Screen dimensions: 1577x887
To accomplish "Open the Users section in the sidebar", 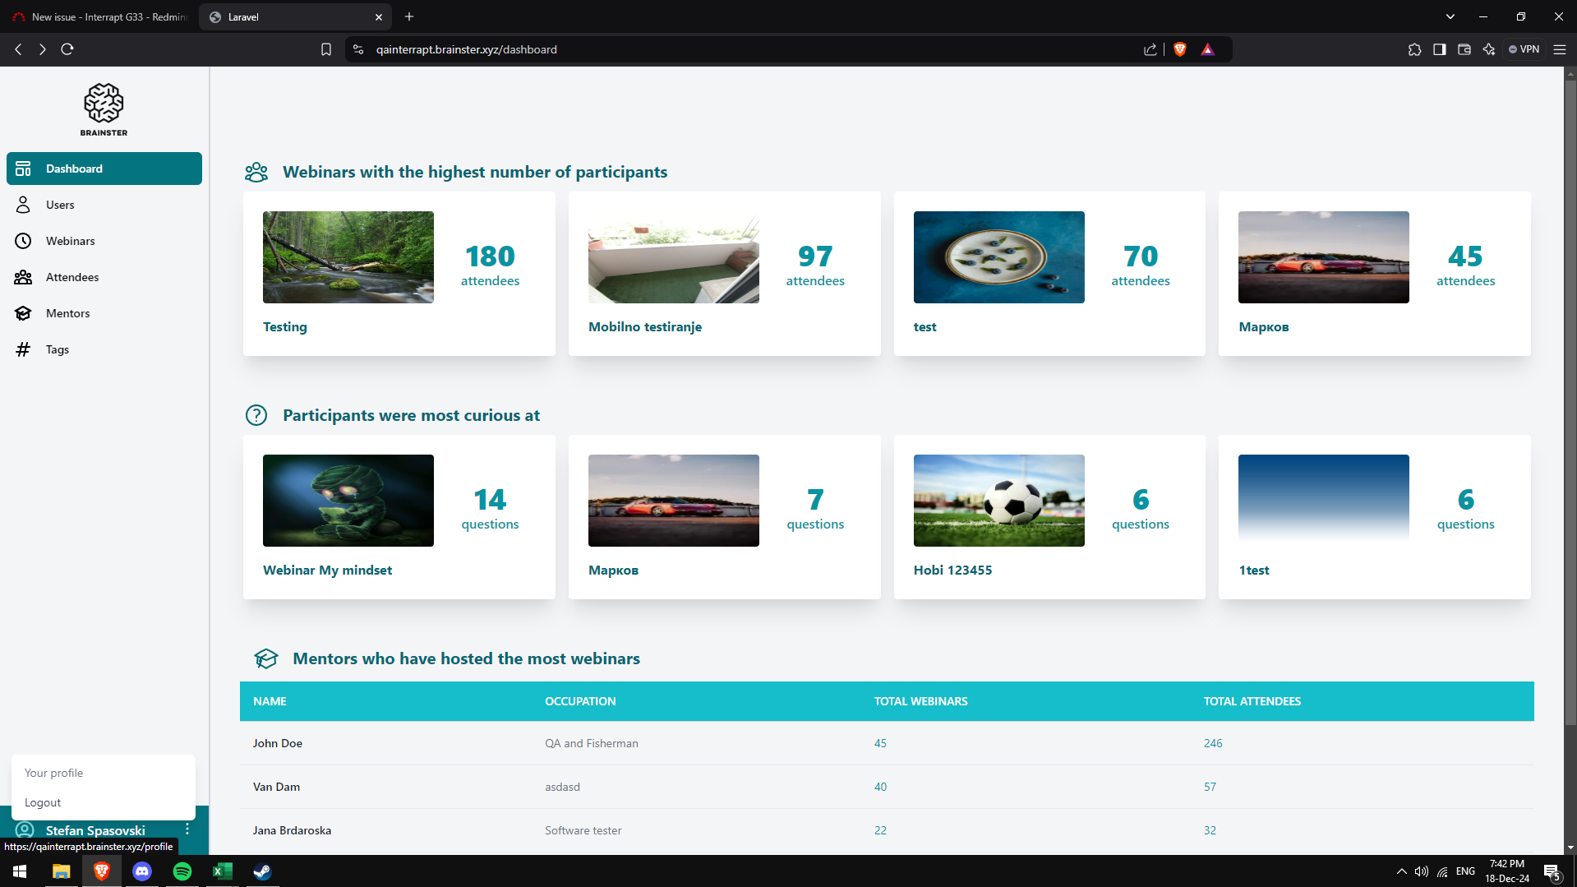I will coord(60,205).
